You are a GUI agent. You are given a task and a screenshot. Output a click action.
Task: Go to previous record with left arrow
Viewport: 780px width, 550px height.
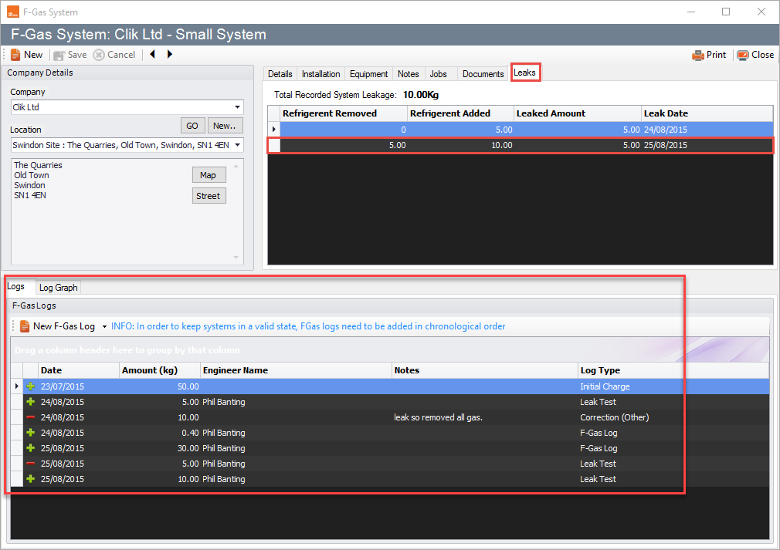click(153, 54)
